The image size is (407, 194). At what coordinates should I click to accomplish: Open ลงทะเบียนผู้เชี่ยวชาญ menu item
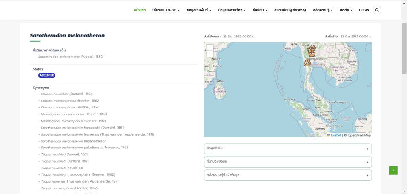[290, 10]
